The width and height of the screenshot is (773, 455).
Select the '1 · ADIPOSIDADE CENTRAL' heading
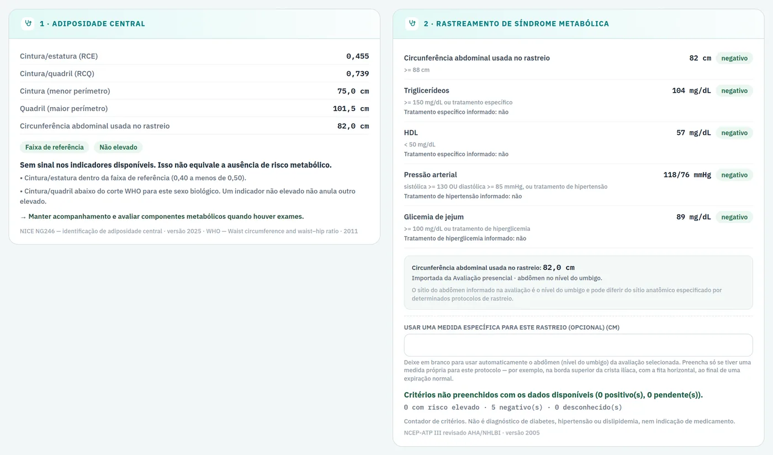(92, 24)
